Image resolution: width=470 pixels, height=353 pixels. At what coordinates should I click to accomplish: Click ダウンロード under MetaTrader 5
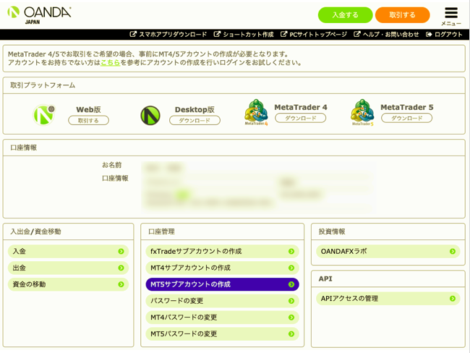click(x=406, y=118)
